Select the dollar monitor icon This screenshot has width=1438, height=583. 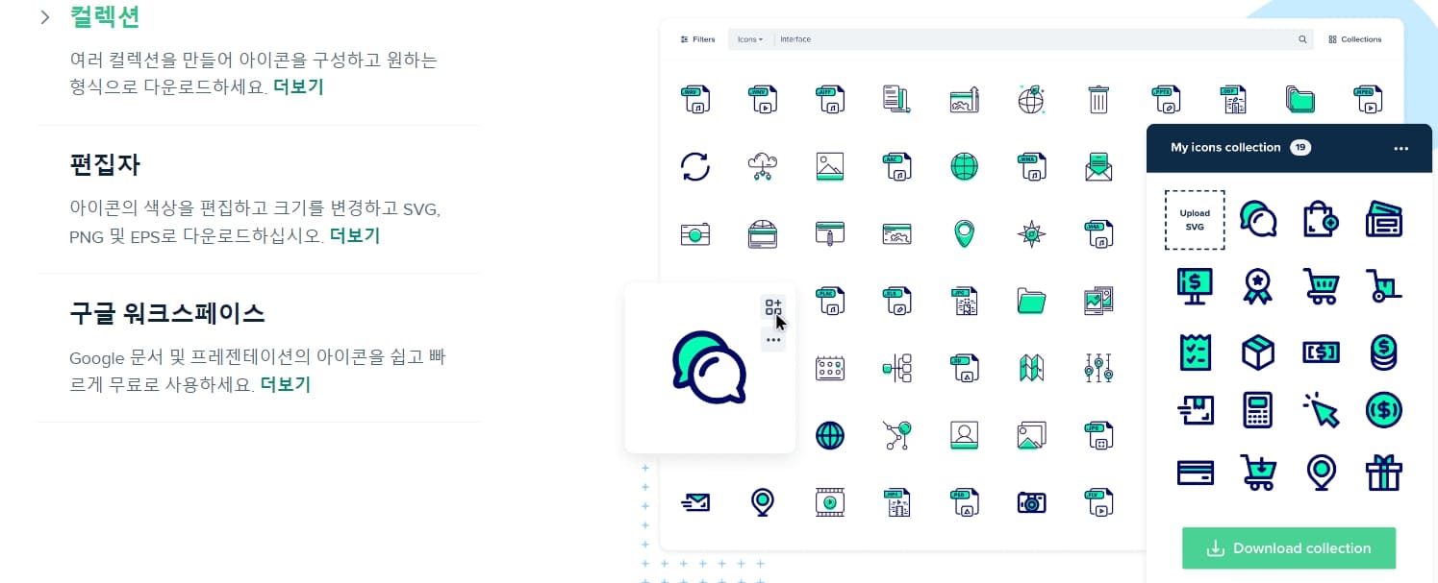[x=1195, y=285]
